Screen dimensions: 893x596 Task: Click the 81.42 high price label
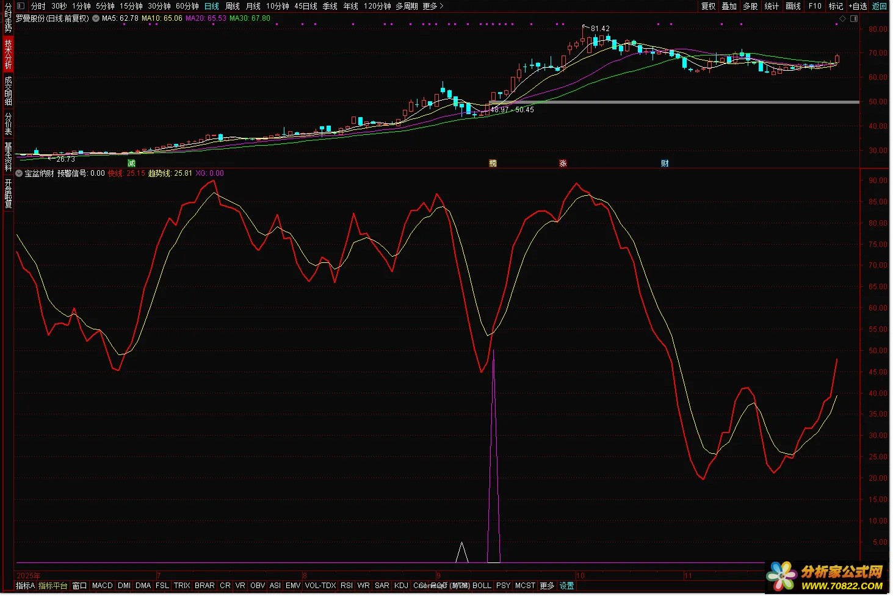599,29
